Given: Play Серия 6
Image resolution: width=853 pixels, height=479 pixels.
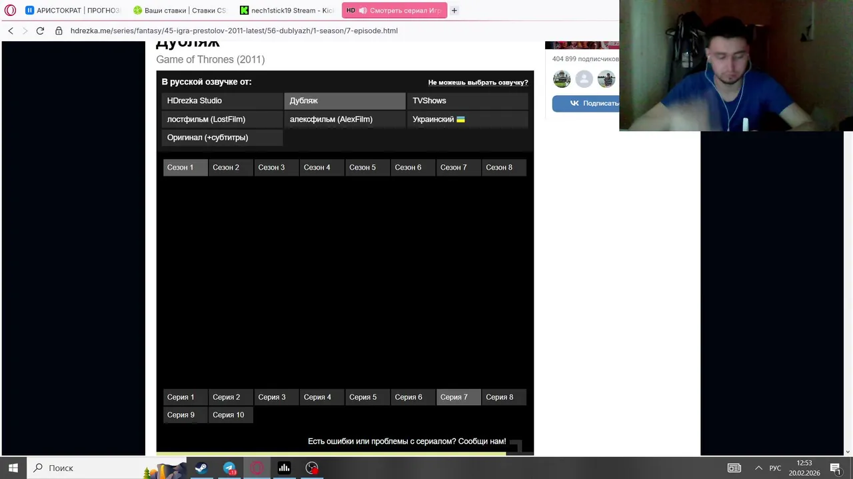Looking at the screenshot, I should [x=413, y=397].
